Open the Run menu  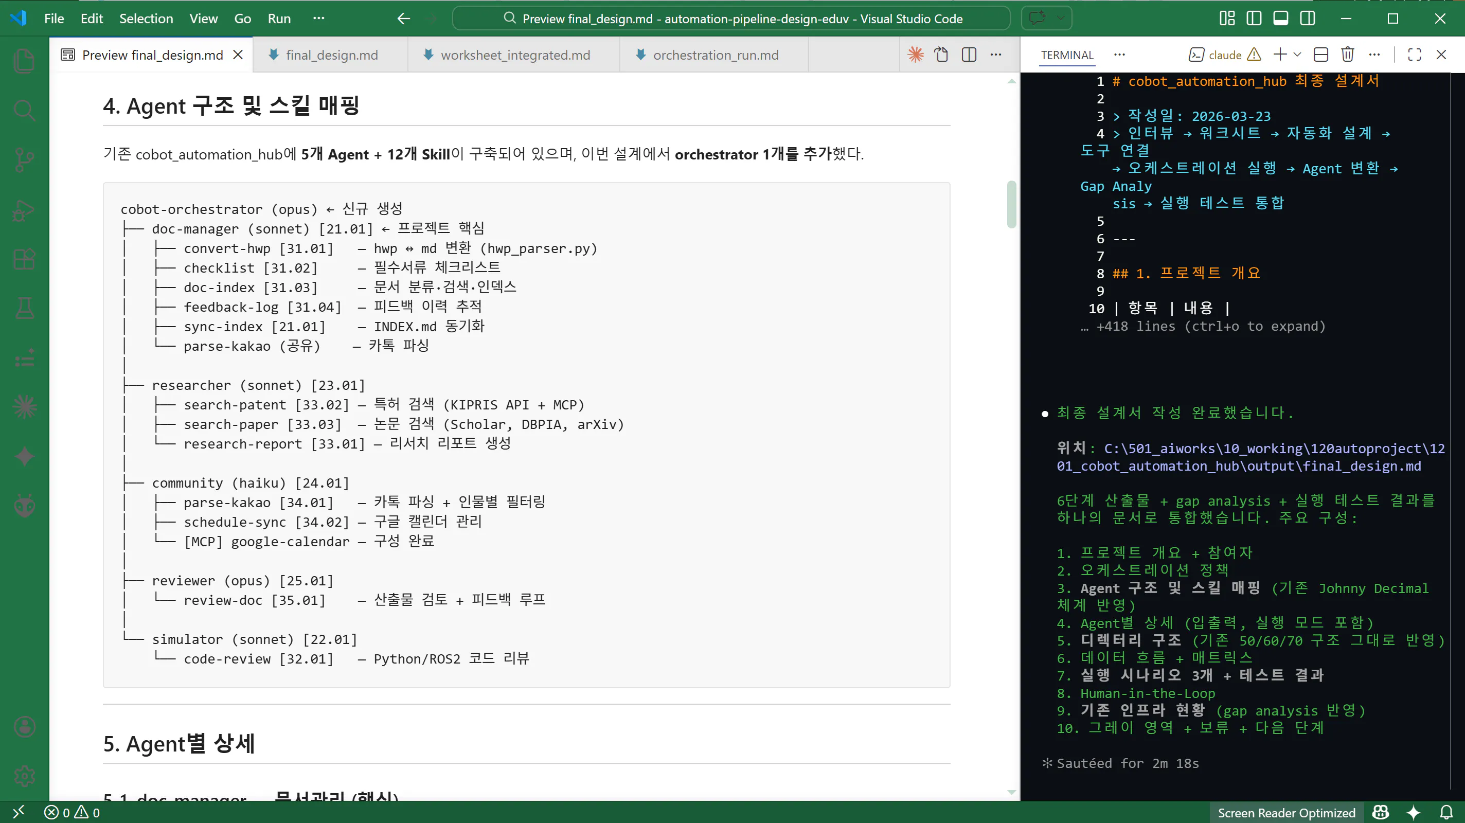tap(279, 18)
